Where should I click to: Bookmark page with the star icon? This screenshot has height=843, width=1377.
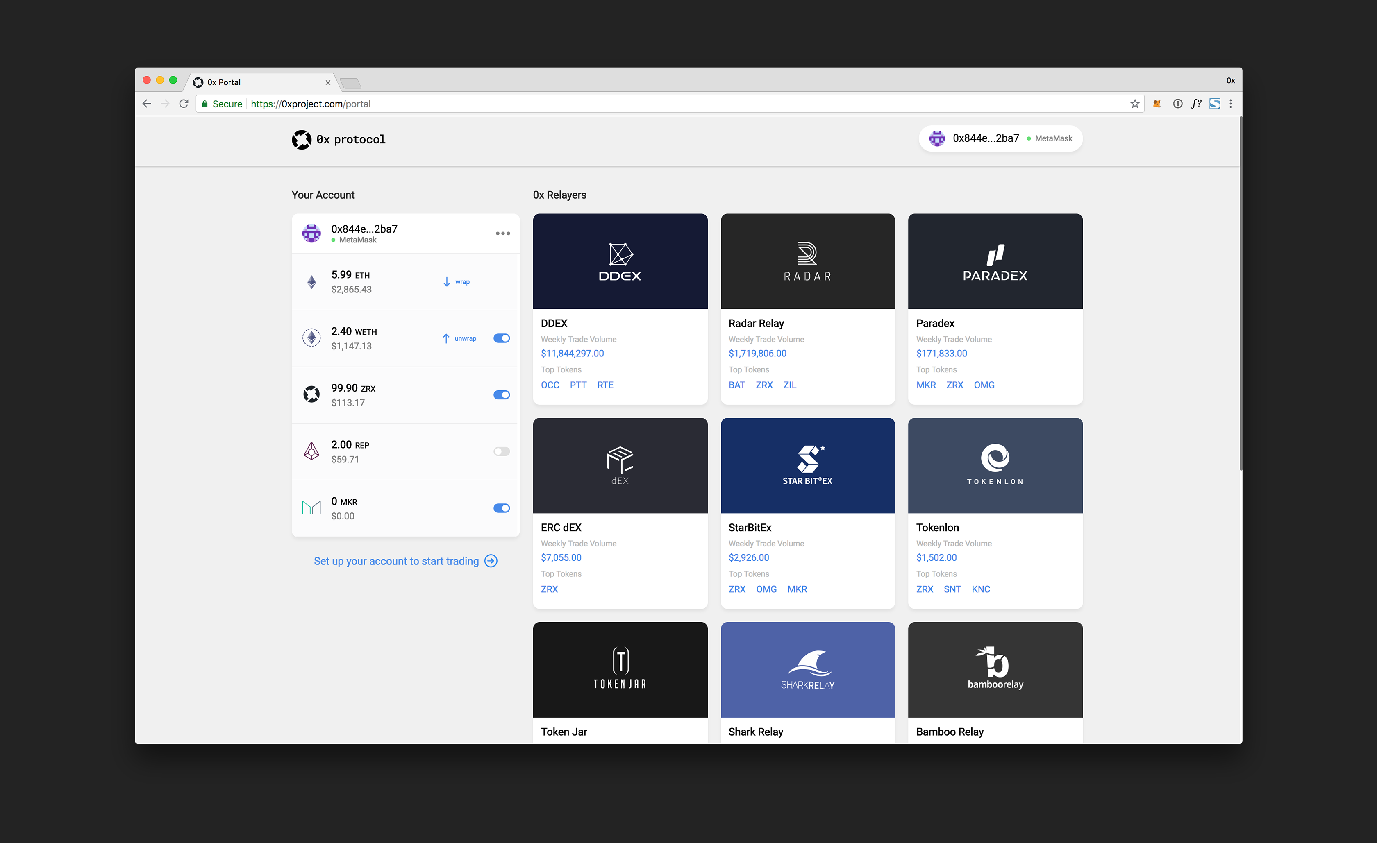coord(1134,104)
